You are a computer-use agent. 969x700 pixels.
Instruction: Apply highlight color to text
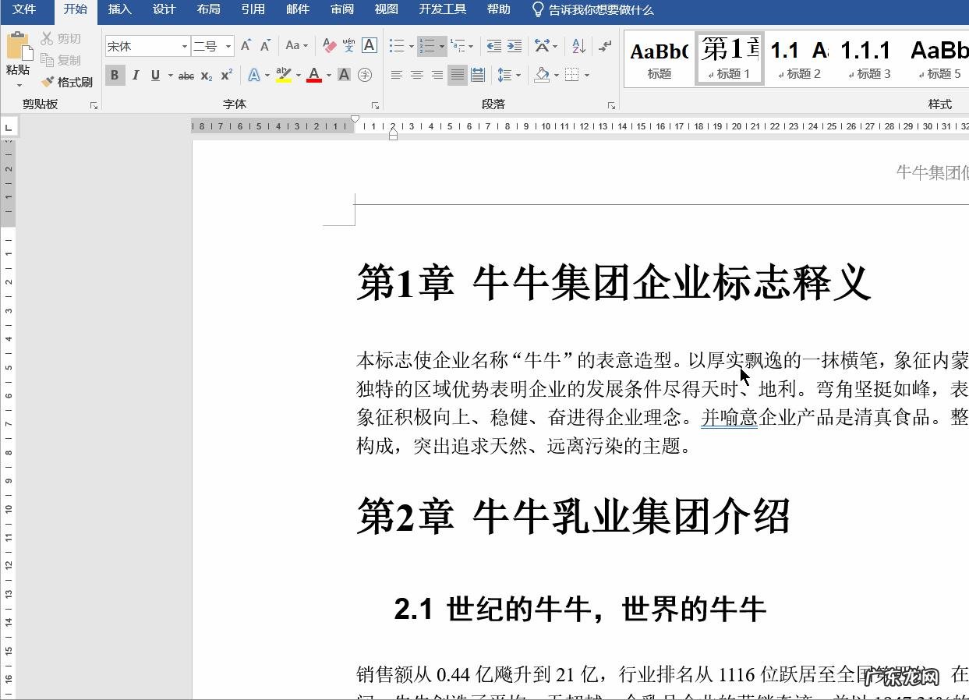click(285, 75)
